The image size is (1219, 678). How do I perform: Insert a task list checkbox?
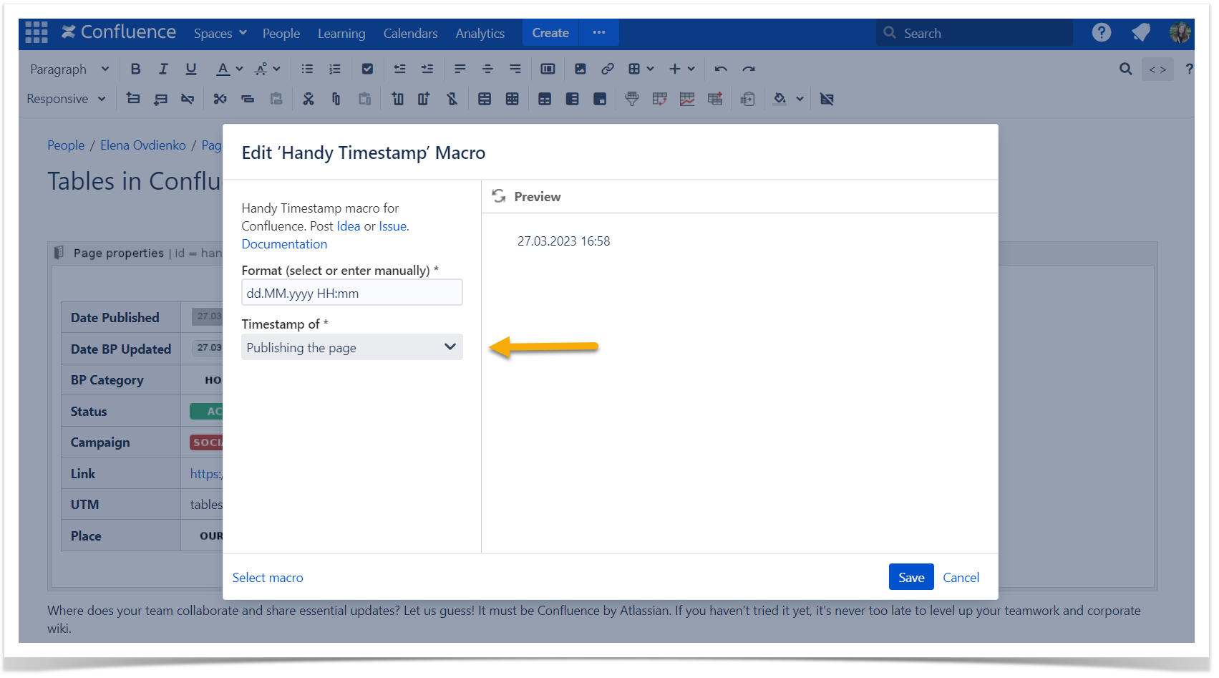(367, 69)
